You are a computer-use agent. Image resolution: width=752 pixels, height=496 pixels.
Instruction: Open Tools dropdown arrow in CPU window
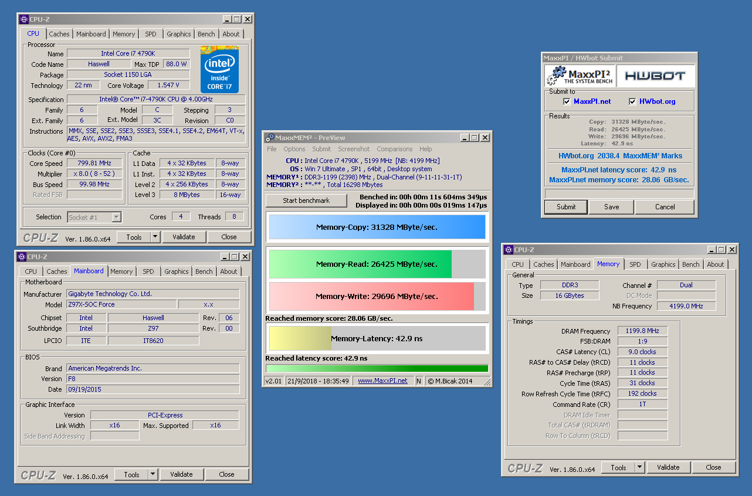tap(155, 237)
